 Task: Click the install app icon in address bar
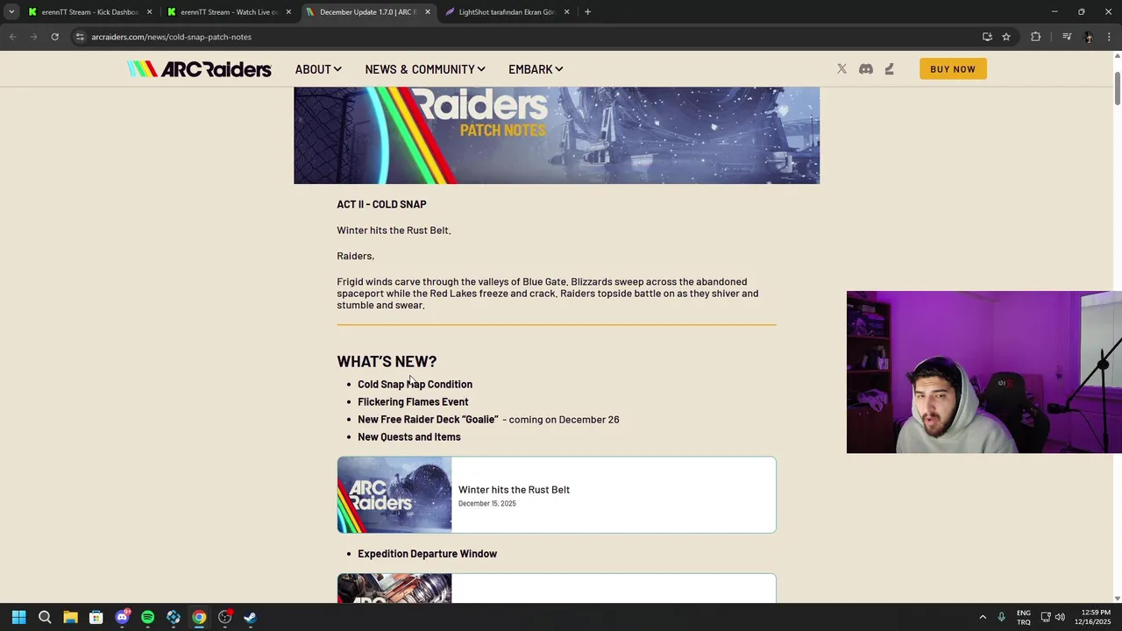click(987, 37)
